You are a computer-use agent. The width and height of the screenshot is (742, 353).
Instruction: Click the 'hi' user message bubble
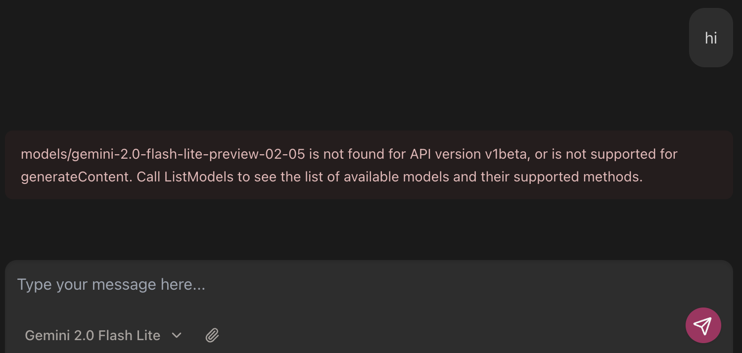pos(711,39)
